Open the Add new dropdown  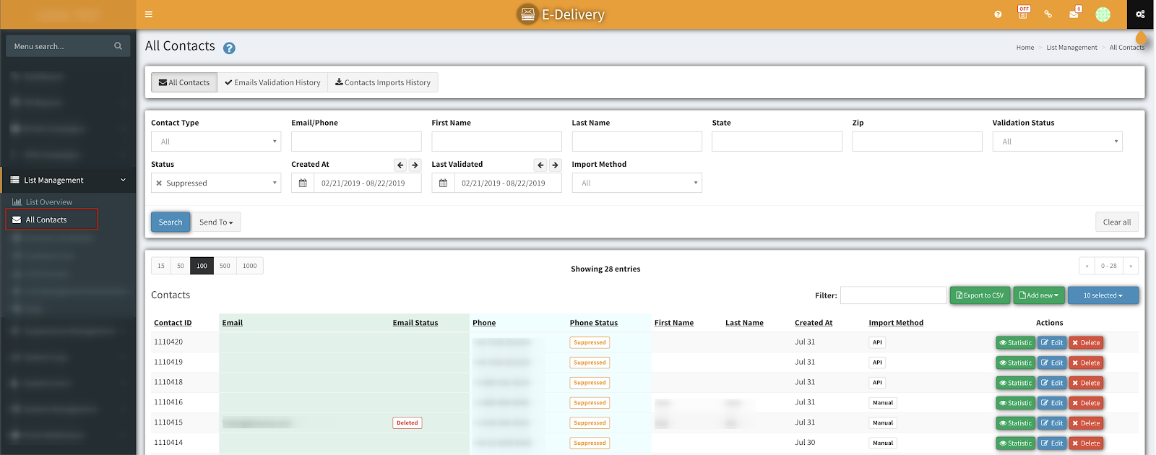coord(1039,295)
